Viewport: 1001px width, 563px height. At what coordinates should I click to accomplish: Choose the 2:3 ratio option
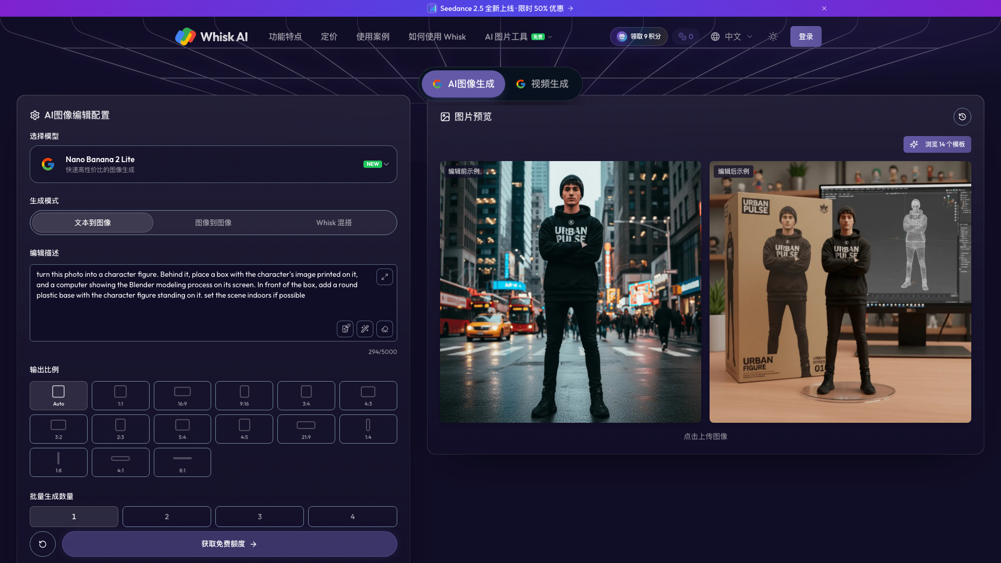point(120,429)
